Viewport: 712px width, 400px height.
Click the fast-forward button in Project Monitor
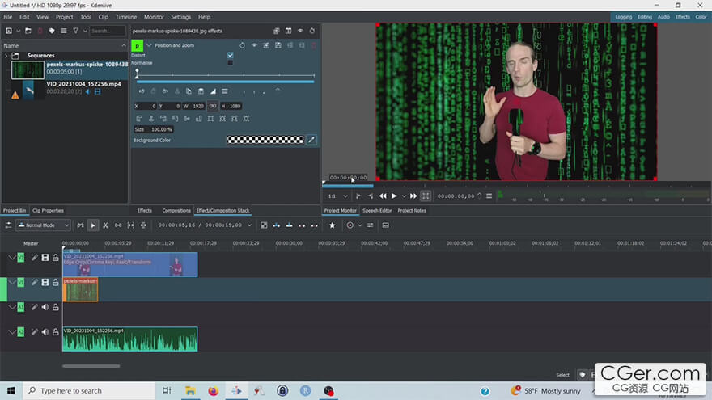point(413,196)
